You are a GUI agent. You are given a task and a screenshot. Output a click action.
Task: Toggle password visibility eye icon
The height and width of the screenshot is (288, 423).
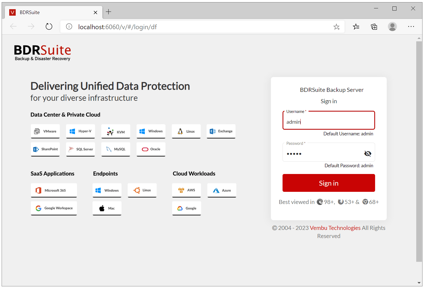(x=368, y=154)
